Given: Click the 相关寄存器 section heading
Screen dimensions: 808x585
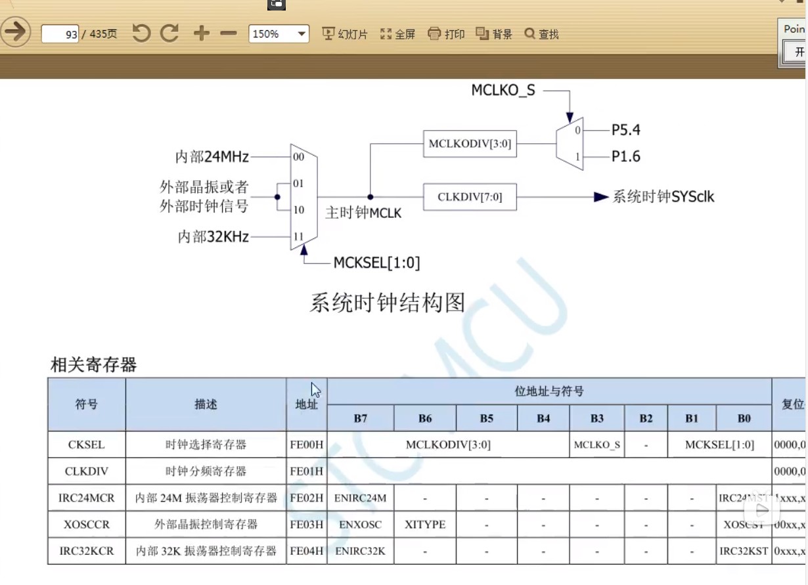Looking at the screenshot, I should 93,364.
